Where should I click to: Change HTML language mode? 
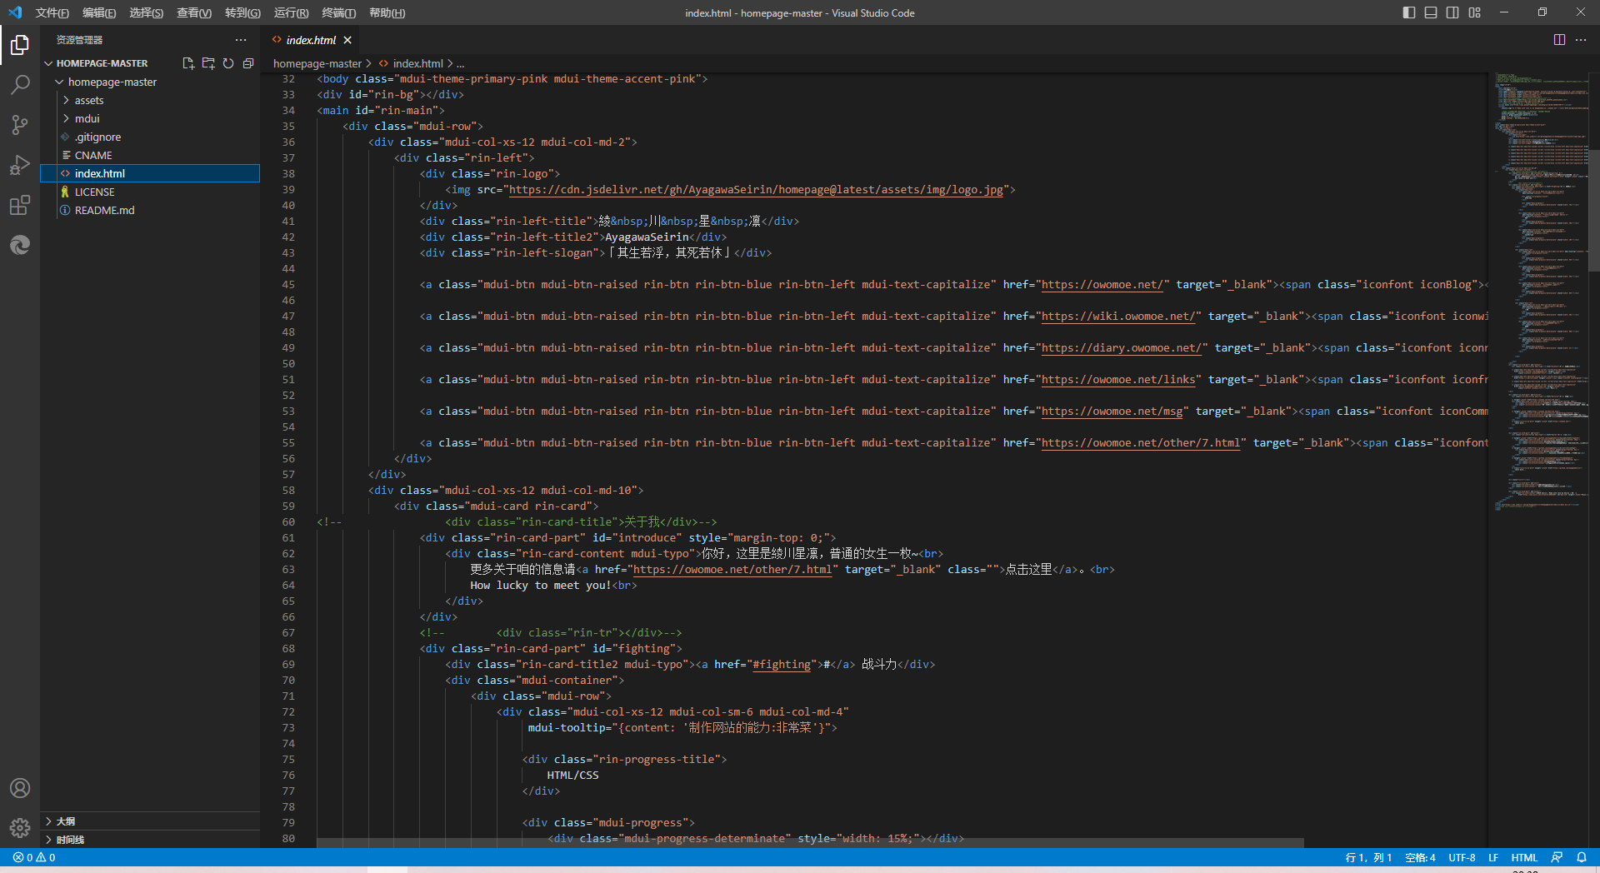point(1524,857)
